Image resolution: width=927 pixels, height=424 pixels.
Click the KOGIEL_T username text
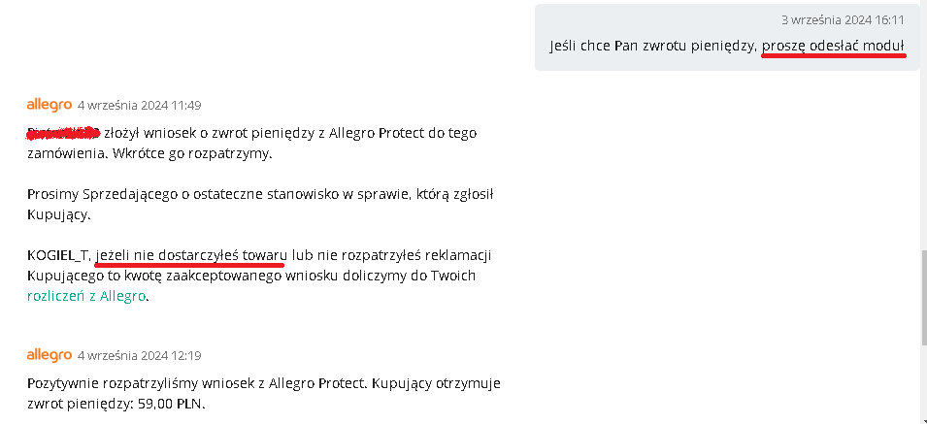[58, 256]
